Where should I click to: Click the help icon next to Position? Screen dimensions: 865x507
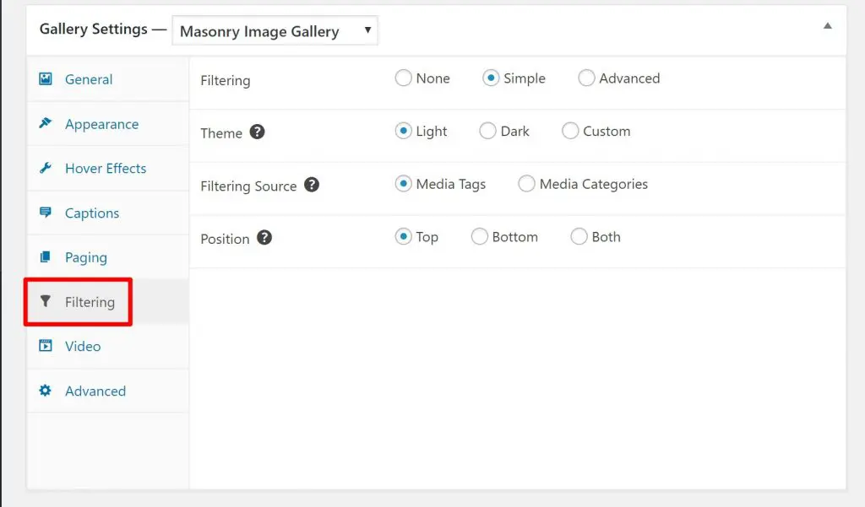pyautogui.click(x=264, y=238)
